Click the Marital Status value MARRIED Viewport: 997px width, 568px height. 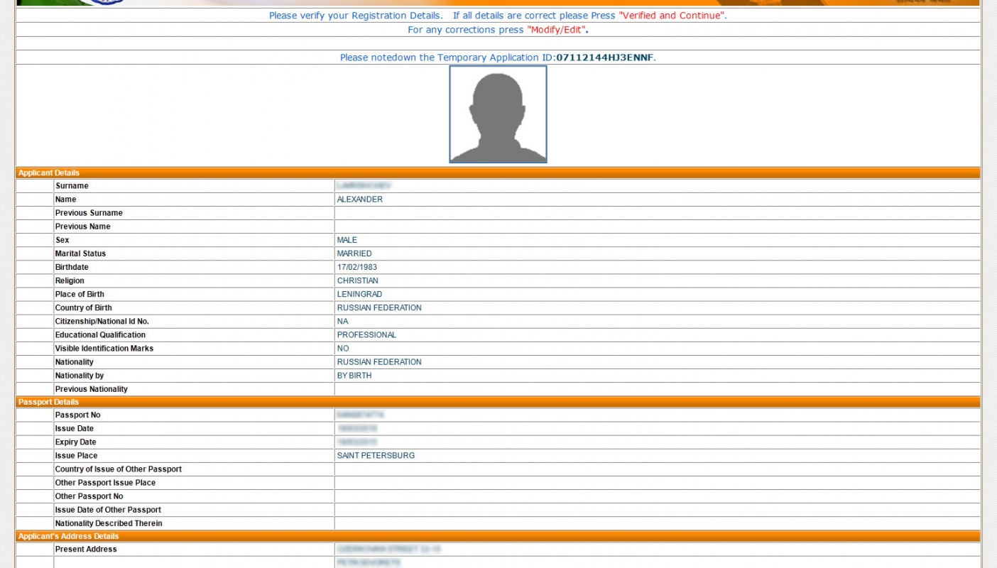click(x=354, y=253)
